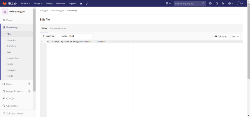Viewport: 250px width, 117px height.
Task: Open the Admin area wrench icon
Action: click(87, 4)
